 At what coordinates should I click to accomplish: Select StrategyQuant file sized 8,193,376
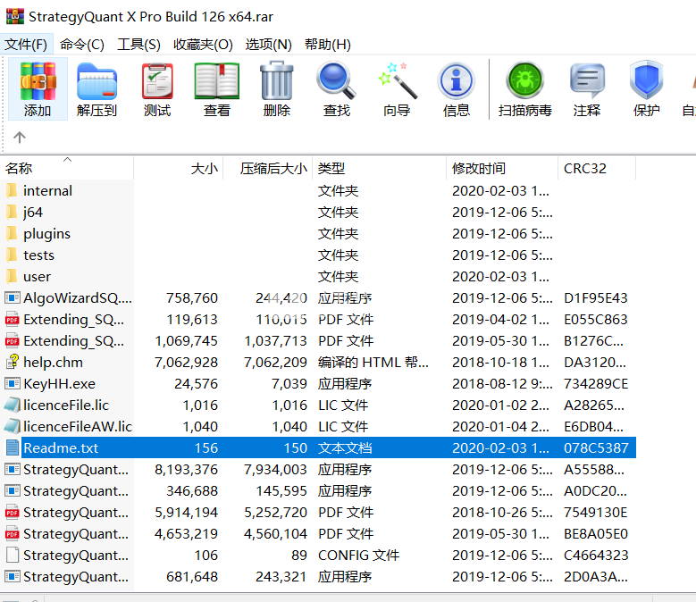point(76,469)
